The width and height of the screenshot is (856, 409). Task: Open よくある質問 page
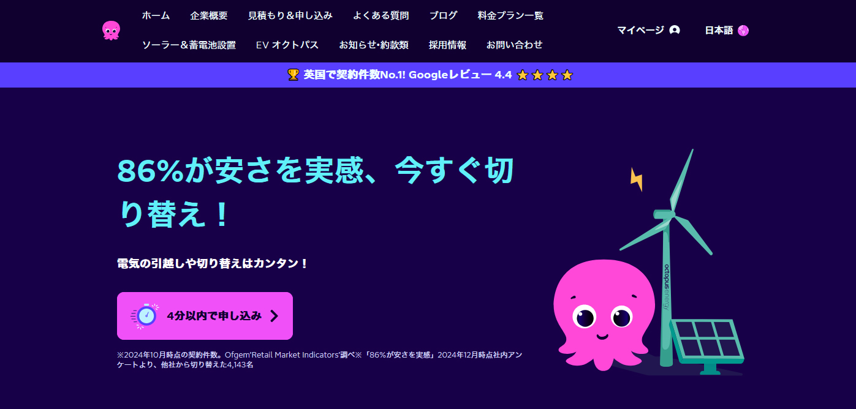click(381, 15)
